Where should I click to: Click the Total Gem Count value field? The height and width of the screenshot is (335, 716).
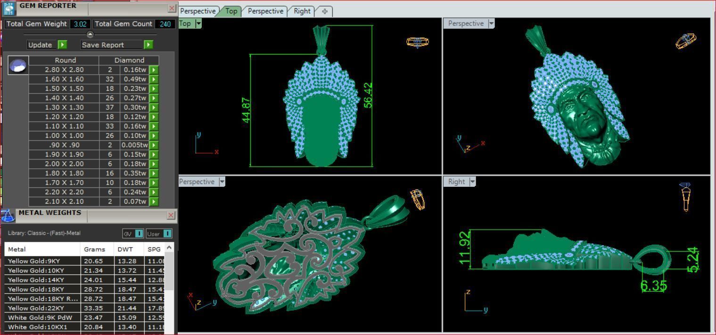[x=165, y=24]
